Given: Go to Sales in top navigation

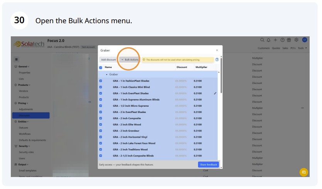Looking at the screenshot, I should pyautogui.click(x=285, y=48).
